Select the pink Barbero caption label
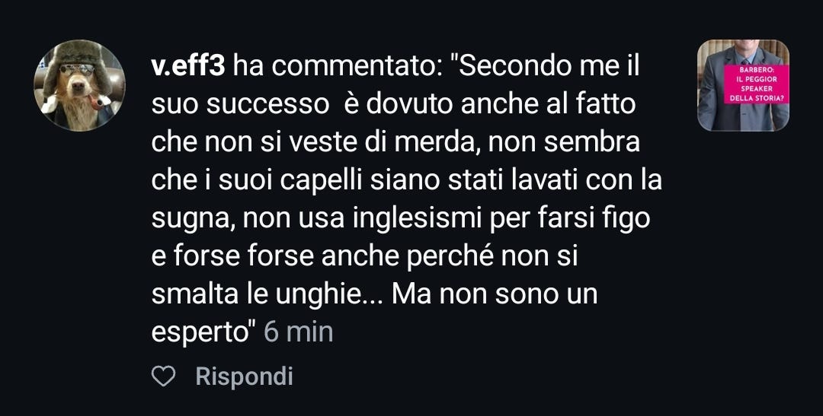823x416 pixels. click(x=757, y=84)
